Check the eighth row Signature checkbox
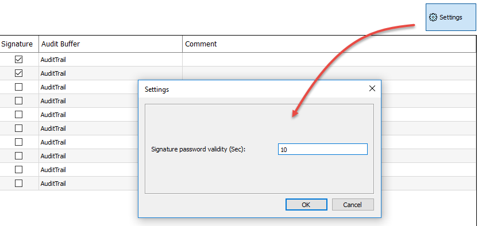This screenshot has width=482, height=226. point(19,155)
